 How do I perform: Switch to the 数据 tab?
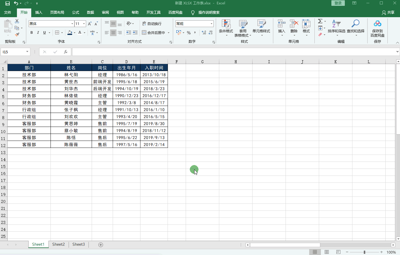click(91, 13)
